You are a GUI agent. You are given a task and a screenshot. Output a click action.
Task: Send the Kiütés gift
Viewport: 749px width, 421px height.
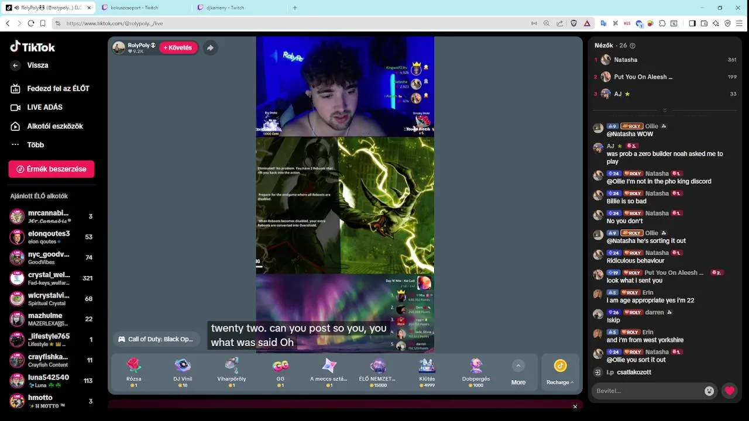coord(427,372)
